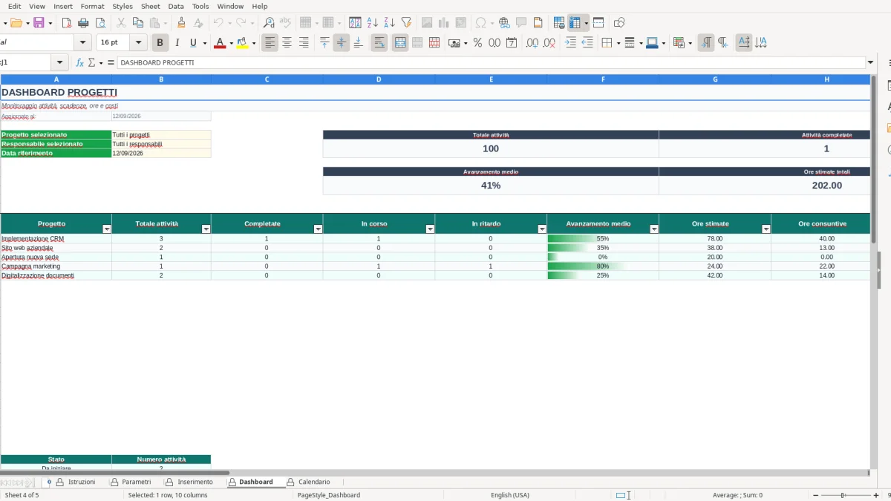Click the horizontal scrollbar thumb
This screenshot has width=891, height=501.
[114, 473]
